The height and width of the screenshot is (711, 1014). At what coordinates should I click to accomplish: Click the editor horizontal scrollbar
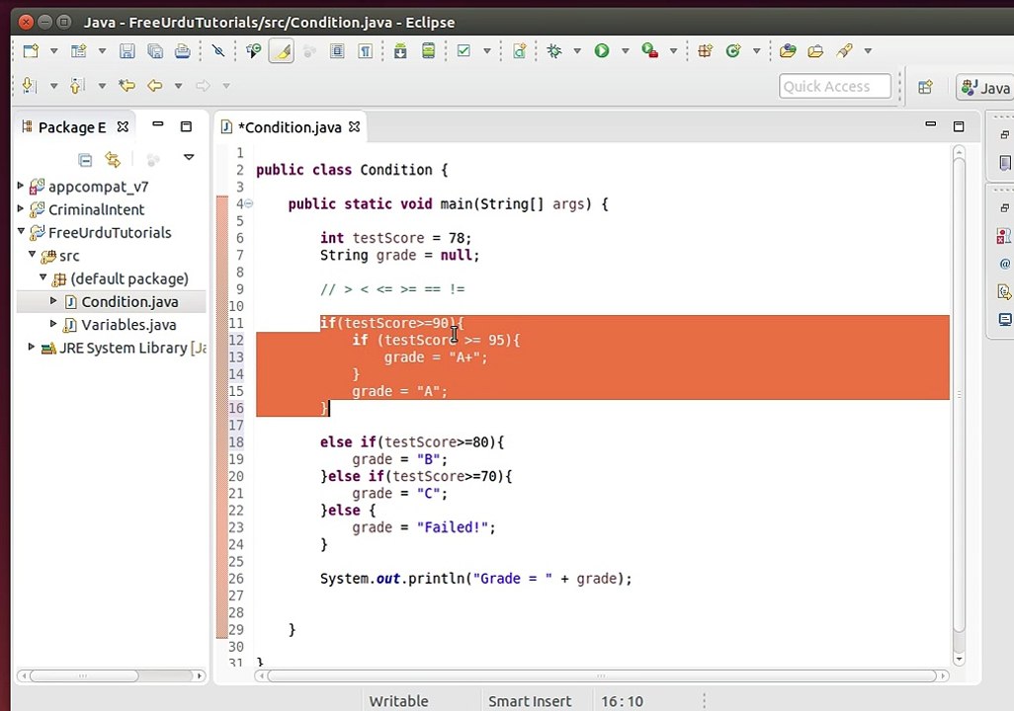602,675
